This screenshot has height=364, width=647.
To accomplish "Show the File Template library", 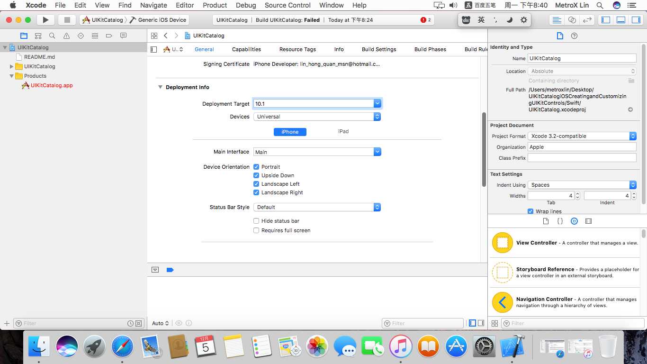I will [546, 221].
